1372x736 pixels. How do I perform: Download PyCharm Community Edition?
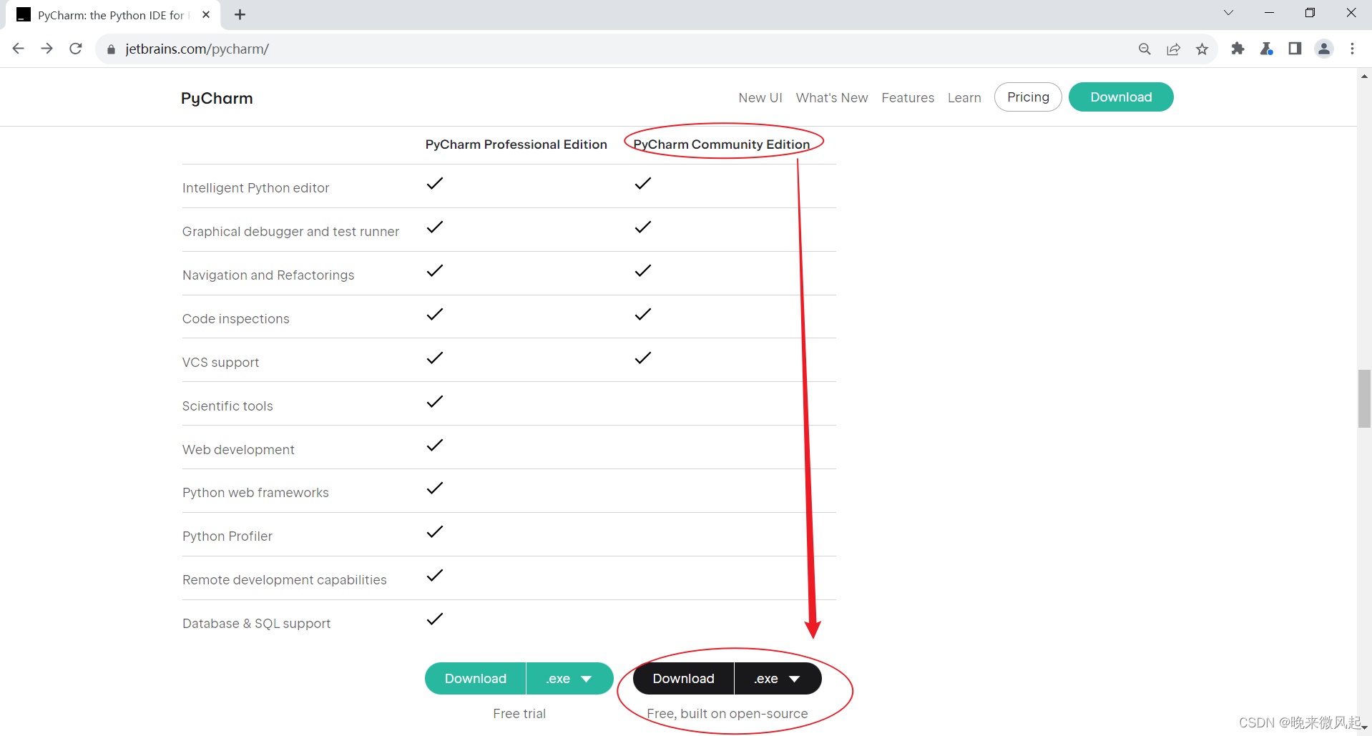[683, 678]
